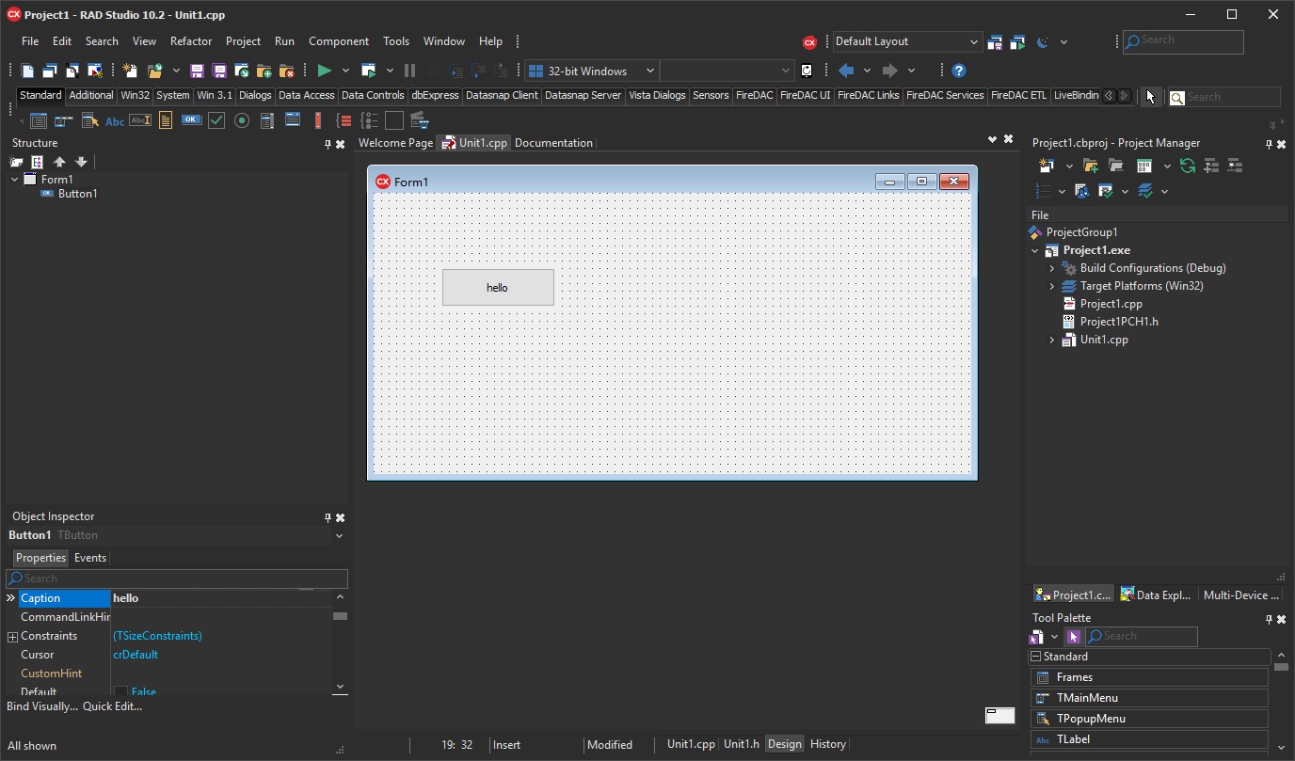Click the Bind Visually... link
Viewport: 1295px width, 761px height.
[x=42, y=706]
